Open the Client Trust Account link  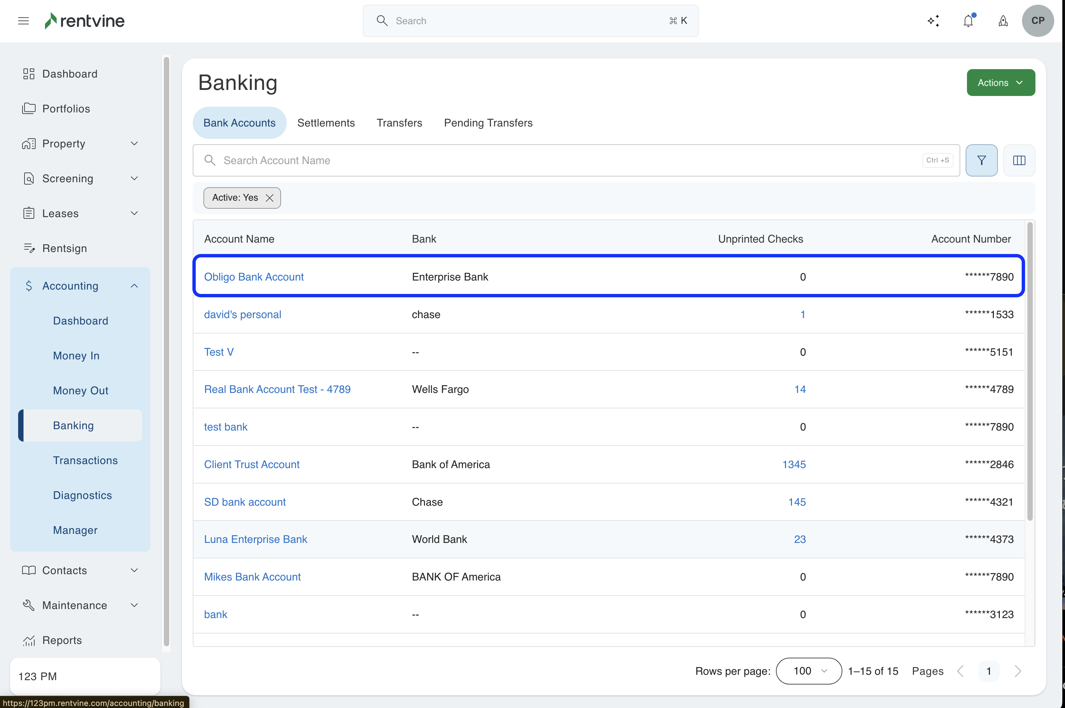pyautogui.click(x=252, y=464)
